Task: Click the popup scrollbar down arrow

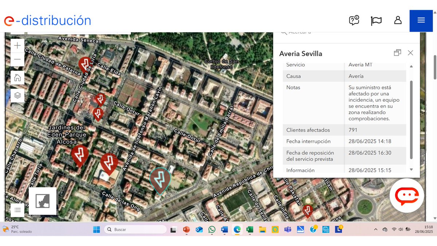Action: 412,169
